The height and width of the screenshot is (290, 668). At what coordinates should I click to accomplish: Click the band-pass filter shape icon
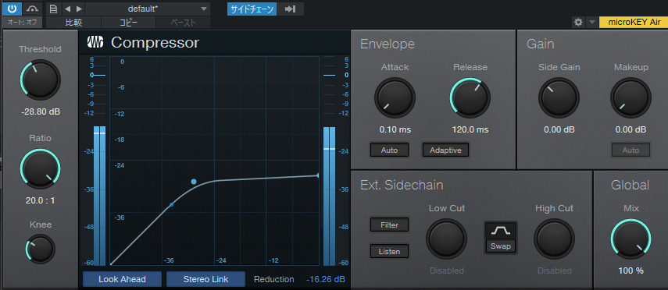(501, 231)
